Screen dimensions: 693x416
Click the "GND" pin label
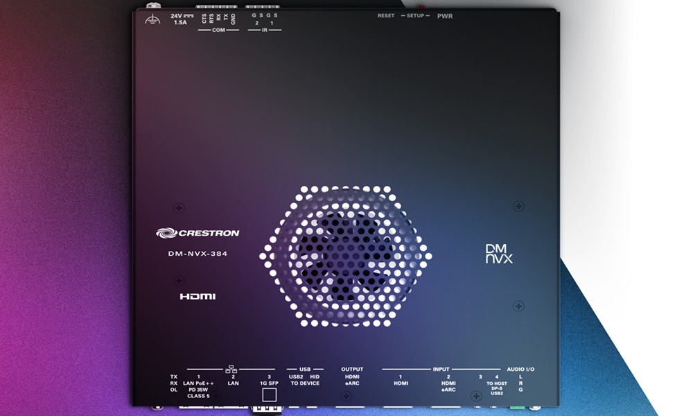(x=233, y=19)
